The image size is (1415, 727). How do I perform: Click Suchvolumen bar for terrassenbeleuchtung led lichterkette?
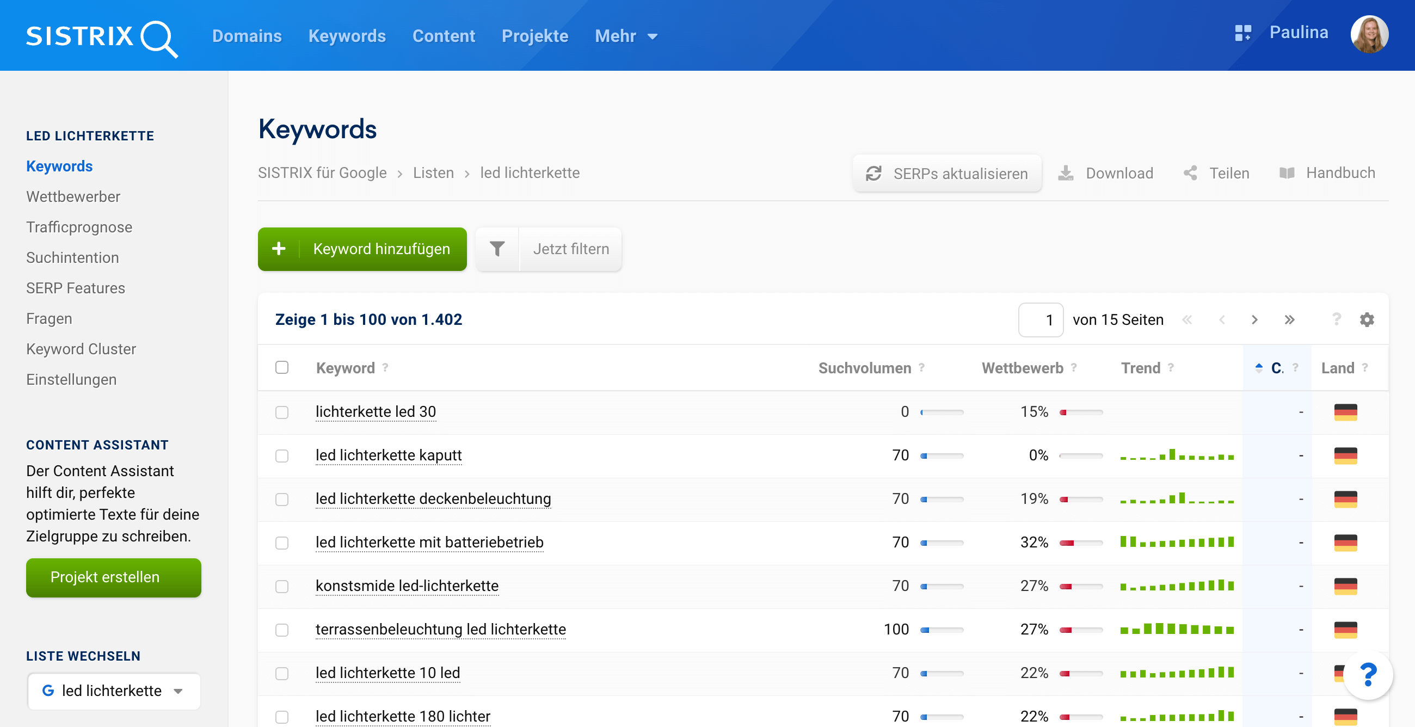point(942,630)
